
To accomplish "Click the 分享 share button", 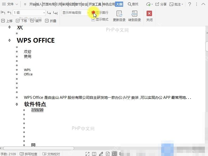I will [x=161, y=4].
